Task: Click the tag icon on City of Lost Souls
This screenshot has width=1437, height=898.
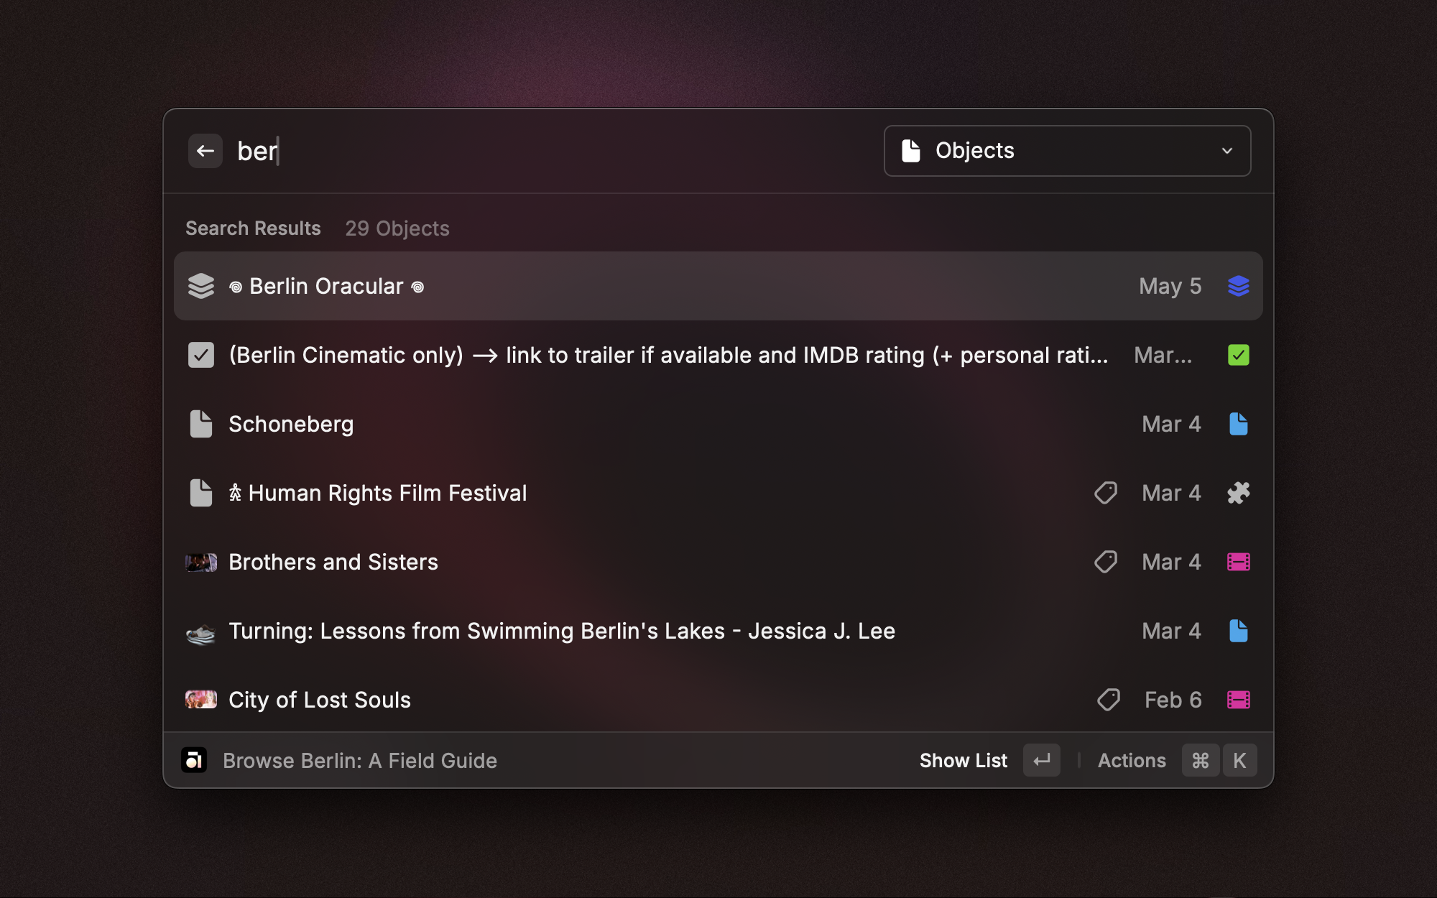Action: (x=1108, y=700)
